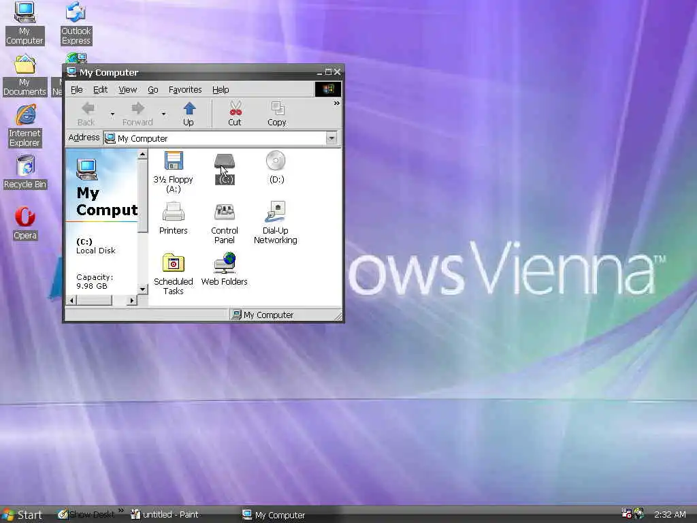Image resolution: width=697 pixels, height=523 pixels.
Task: Open the Outlook Express desktop icon
Action: pos(76,22)
